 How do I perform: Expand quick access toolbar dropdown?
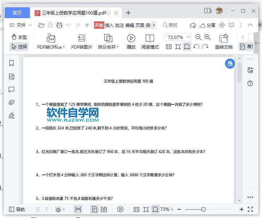pos(87,25)
